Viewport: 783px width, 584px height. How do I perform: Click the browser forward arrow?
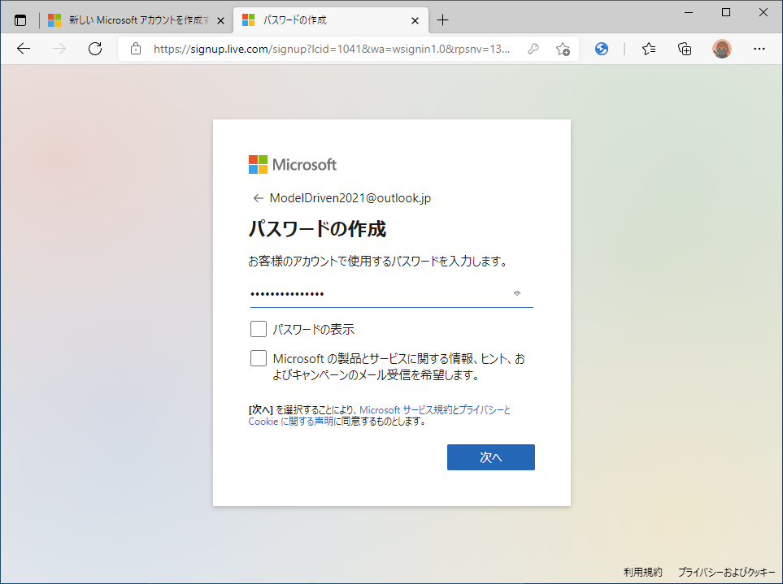59,49
